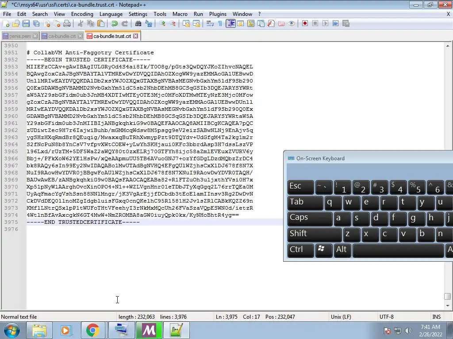453x339 pixels.
Task: Click the taskbar clock showing 7:41 AM
Action: pos(431,330)
